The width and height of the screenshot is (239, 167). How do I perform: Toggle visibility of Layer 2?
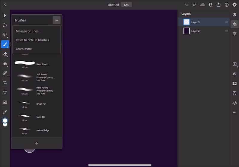click(x=226, y=31)
